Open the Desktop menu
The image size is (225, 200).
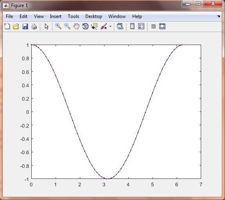coord(94,16)
